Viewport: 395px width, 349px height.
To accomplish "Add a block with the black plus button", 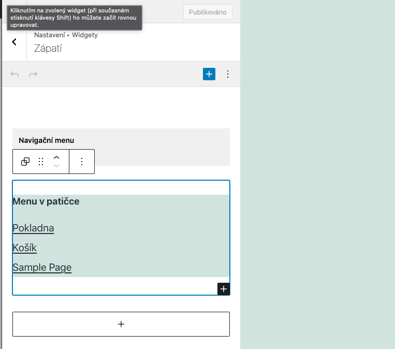I will 224,289.
